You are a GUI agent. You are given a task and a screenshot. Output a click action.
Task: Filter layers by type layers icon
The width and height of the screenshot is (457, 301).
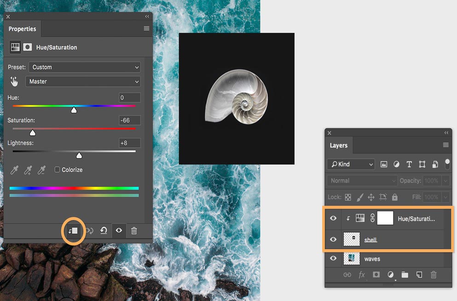coord(409,165)
